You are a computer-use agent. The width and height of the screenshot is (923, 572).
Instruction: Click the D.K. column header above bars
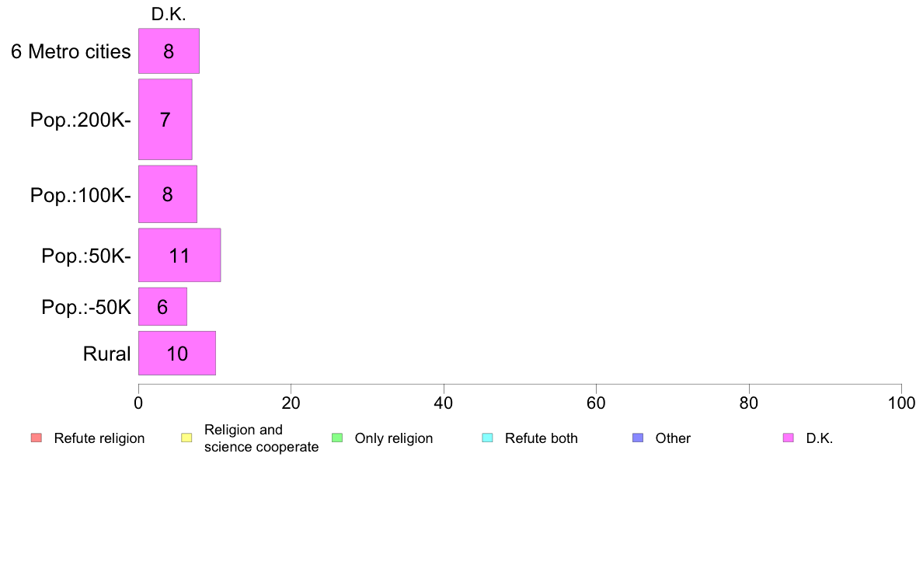tap(169, 14)
